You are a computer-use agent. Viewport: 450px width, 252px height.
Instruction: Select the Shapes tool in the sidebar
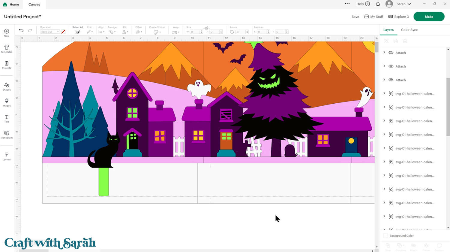click(6, 87)
